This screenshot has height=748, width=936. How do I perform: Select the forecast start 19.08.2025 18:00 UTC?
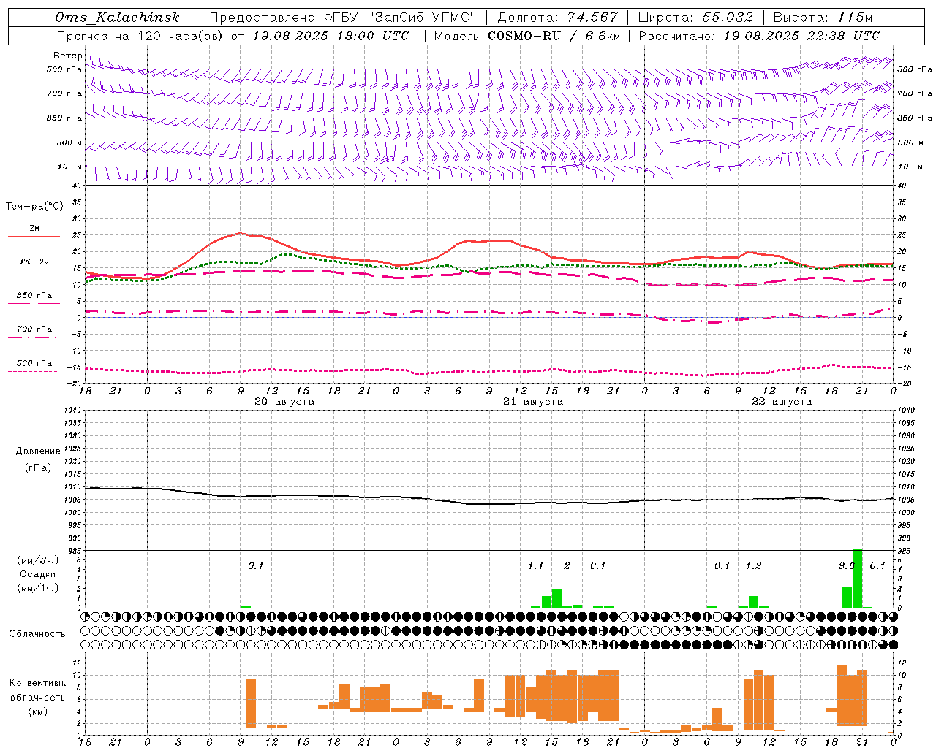click(331, 36)
